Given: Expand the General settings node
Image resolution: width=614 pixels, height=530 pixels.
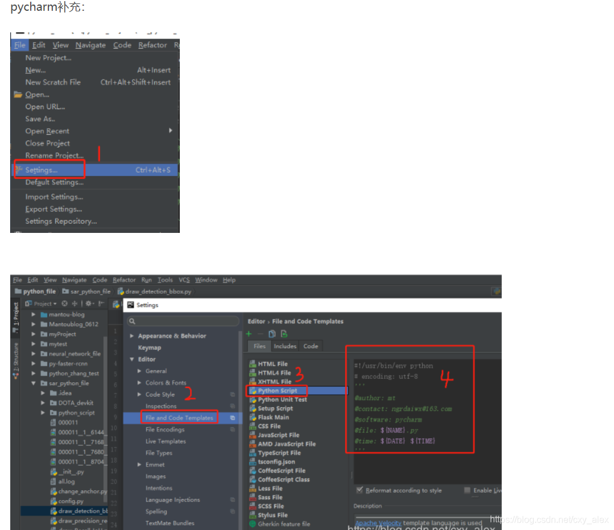Looking at the screenshot, I should pyautogui.click(x=139, y=371).
